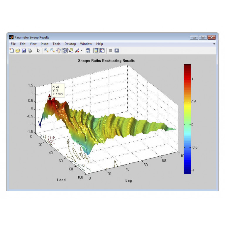The width and height of the screenshot is (225, 225).
Task: Expand the Brush tool color dropdown arrow
Action: [x=82, y=50]
